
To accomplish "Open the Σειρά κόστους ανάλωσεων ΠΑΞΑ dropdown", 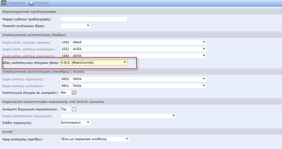I will 204,86.
